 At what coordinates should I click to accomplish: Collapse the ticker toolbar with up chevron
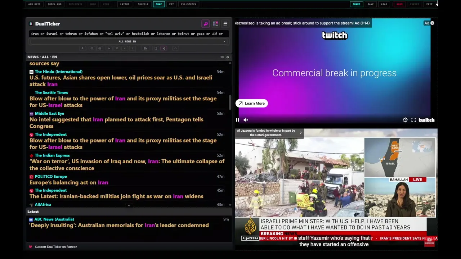pyautogui.click(x=175, y=48)
